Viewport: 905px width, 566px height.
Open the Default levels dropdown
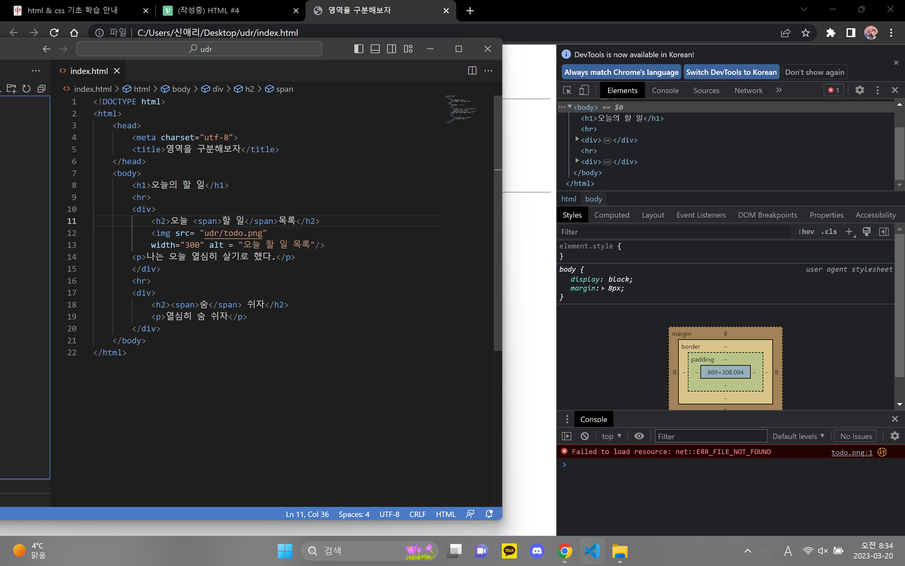798,436
